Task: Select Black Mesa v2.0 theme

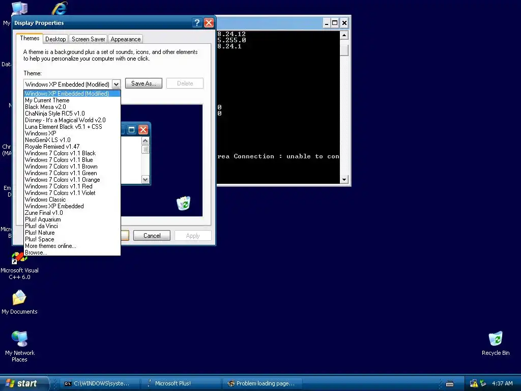Action: click(x=72, y=107)
